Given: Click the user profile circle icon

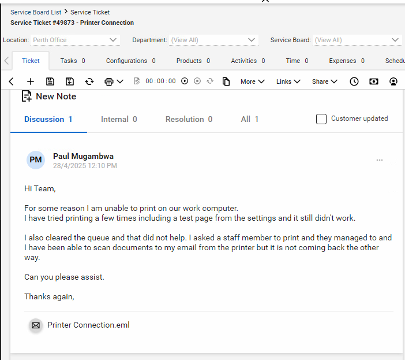Looking at the screenshot, I should (393, 81).
